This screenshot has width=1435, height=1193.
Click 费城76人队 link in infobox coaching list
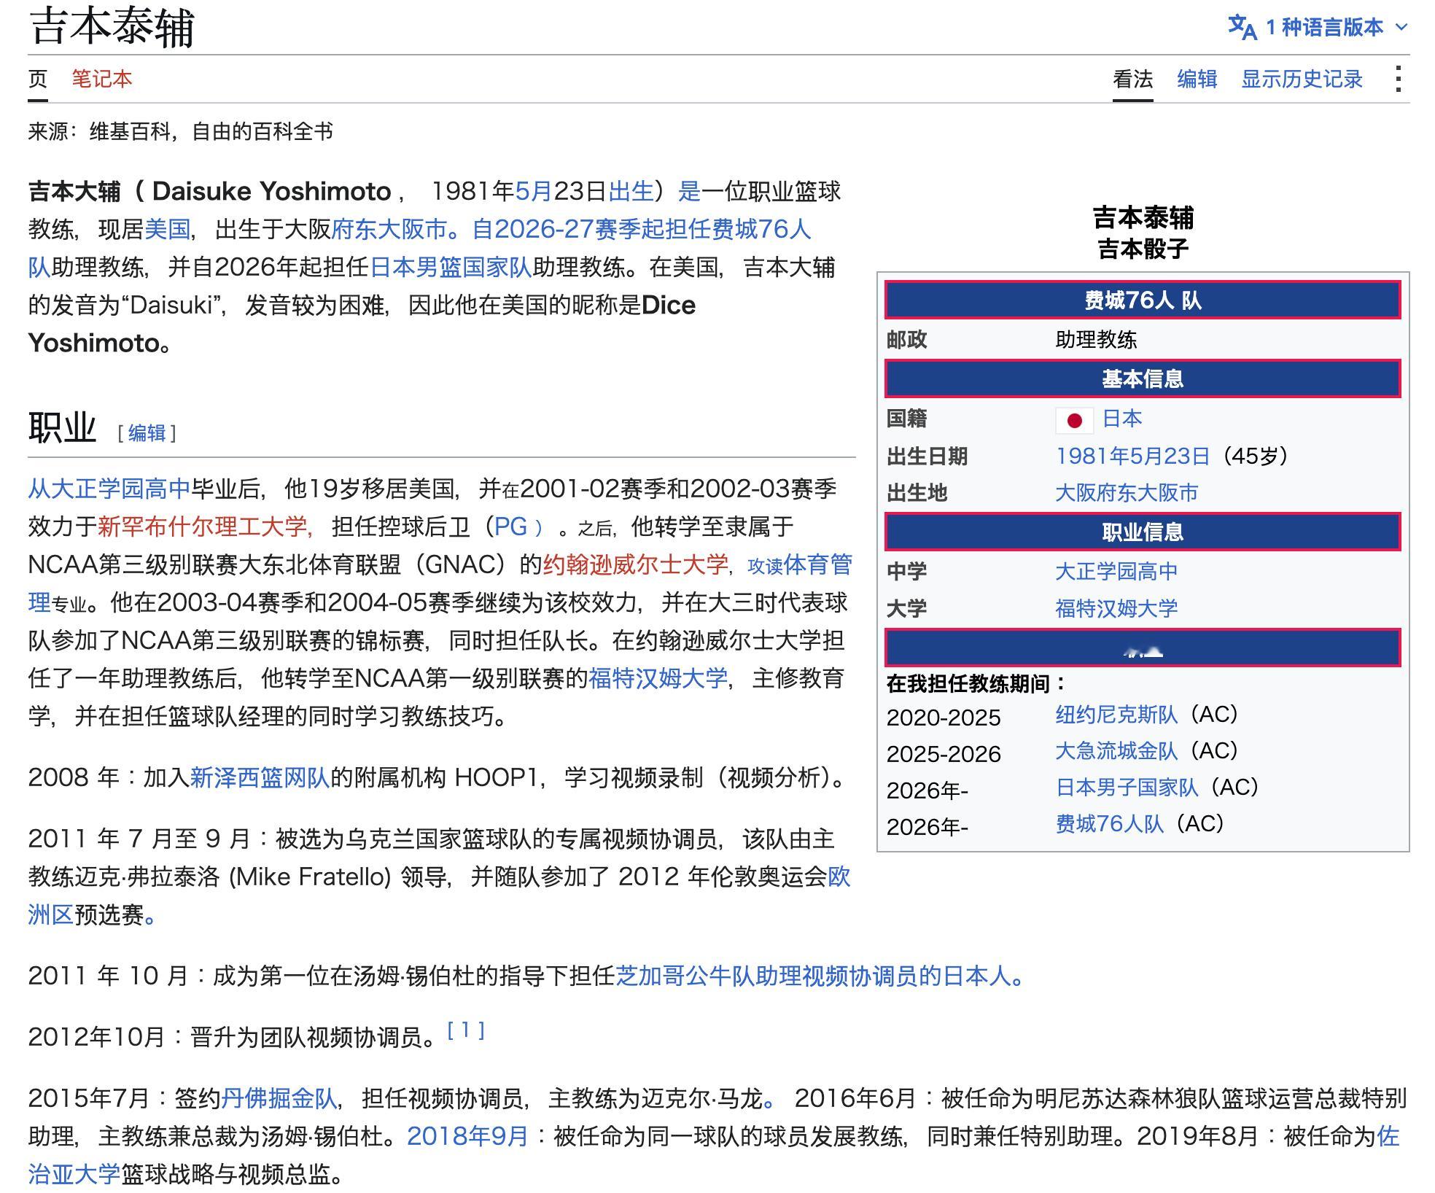pos(1109,824)
